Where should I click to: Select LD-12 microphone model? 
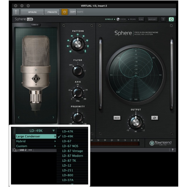67,166
